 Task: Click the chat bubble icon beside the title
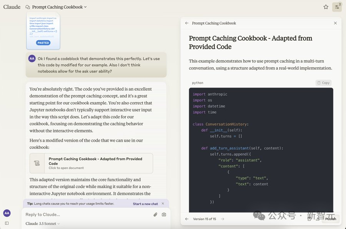(x=28, y=7)
